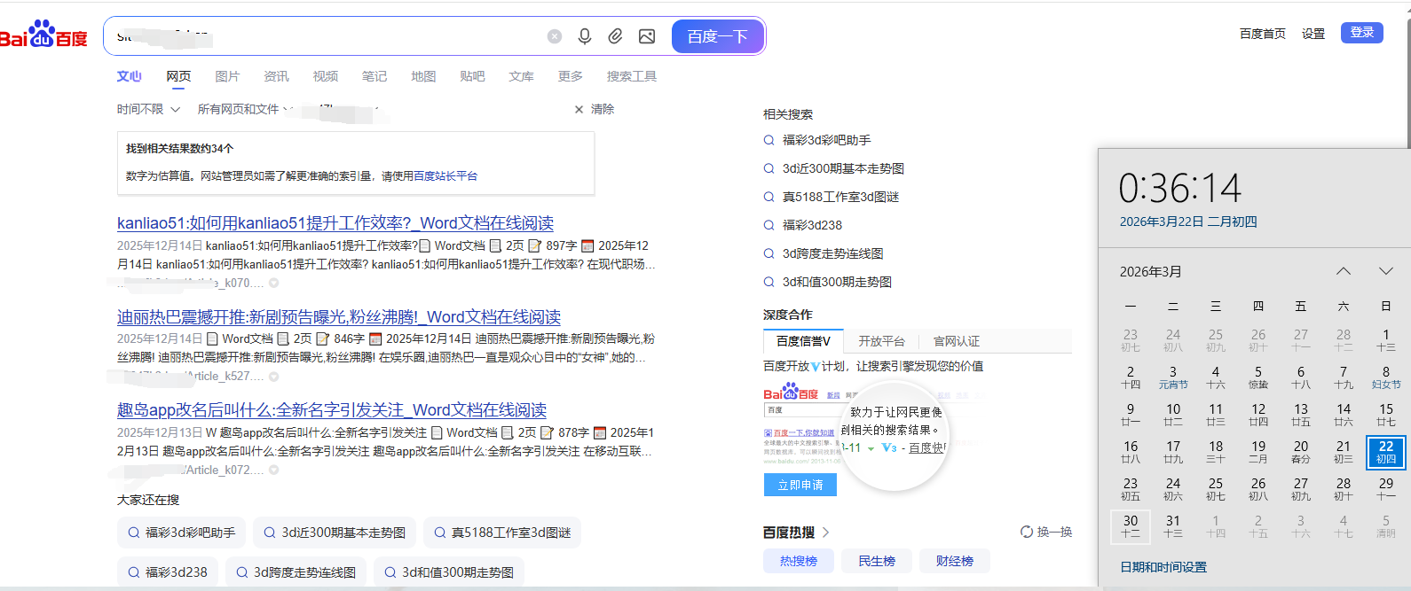This screenshot has height=591, width=1411.
Task: Open 百度首页 link
Action: (x=1262, y=34)
